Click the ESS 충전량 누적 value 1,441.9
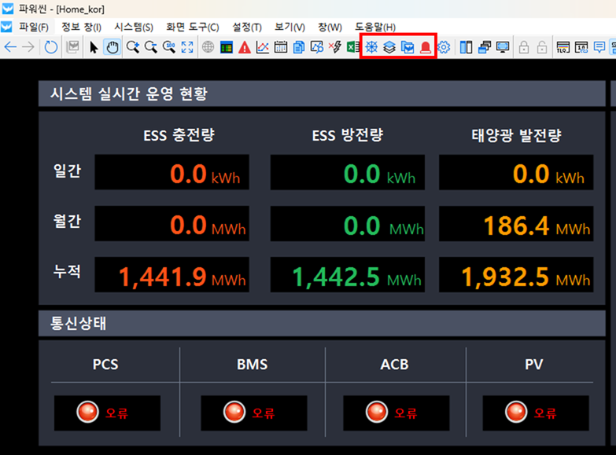Viewport: 616px width, 455px height. coord(163,277)
